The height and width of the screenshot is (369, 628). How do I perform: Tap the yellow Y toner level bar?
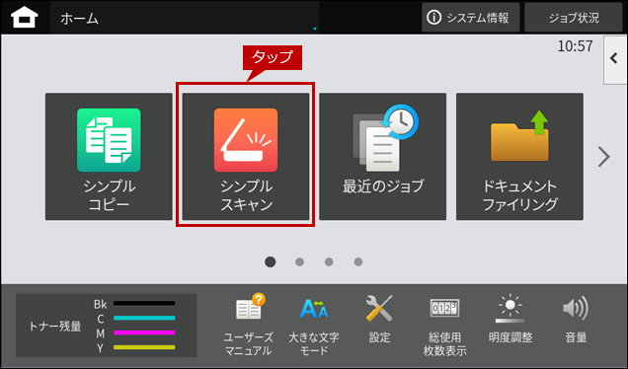144,347
